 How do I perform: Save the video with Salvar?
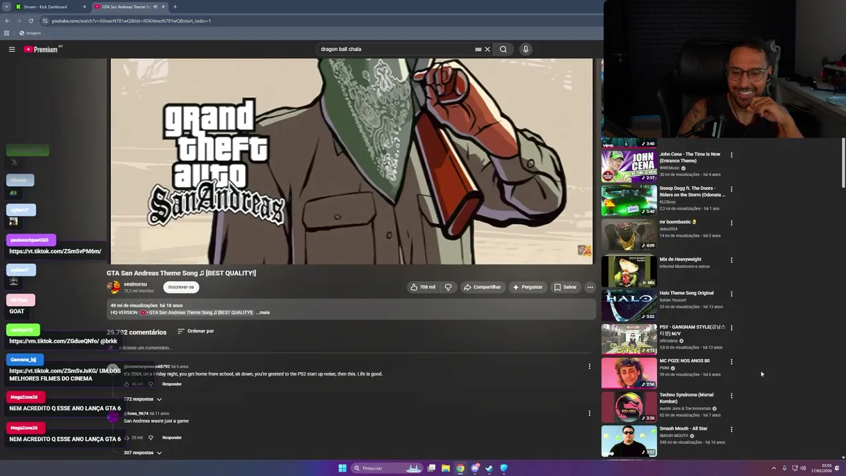[566, 287]
